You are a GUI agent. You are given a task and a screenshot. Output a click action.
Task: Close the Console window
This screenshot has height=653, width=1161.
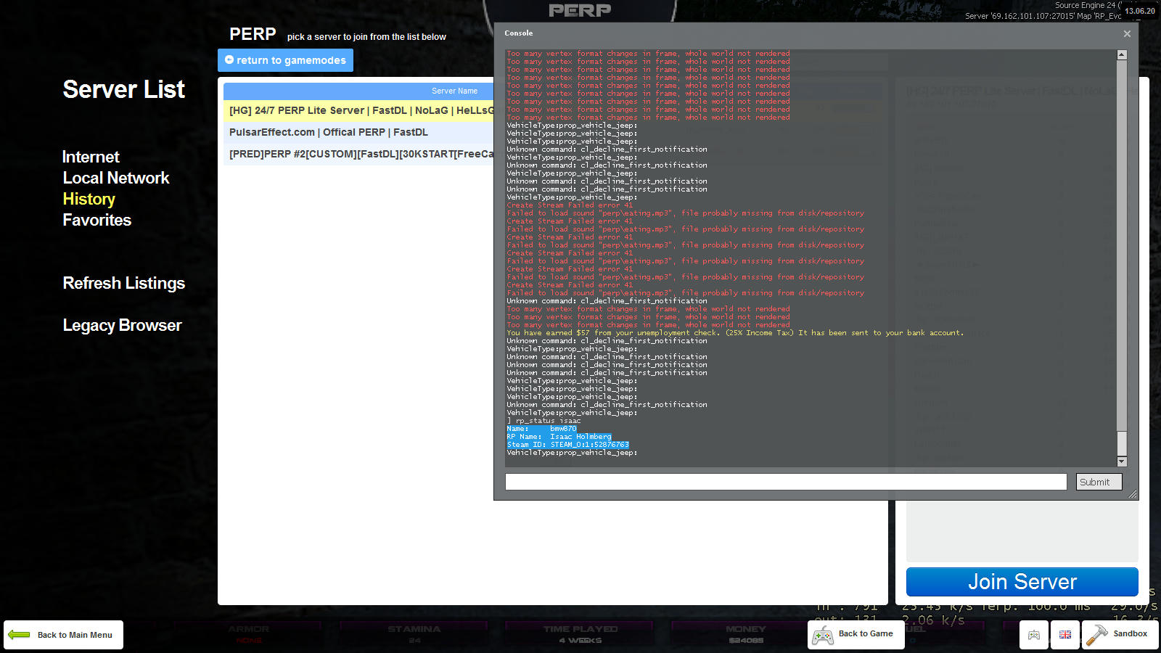click(1127, 33)
